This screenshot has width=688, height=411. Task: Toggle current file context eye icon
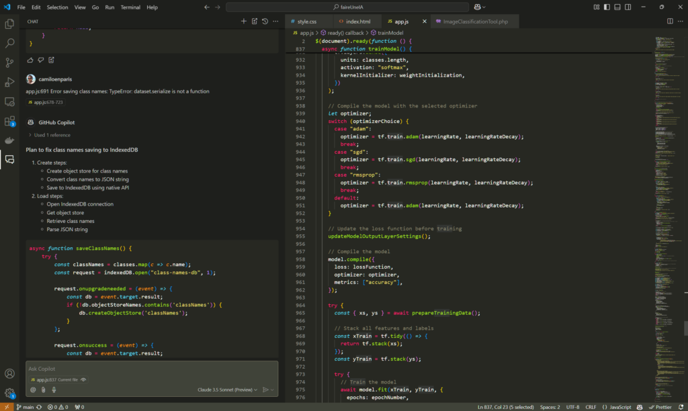point(83,380)
